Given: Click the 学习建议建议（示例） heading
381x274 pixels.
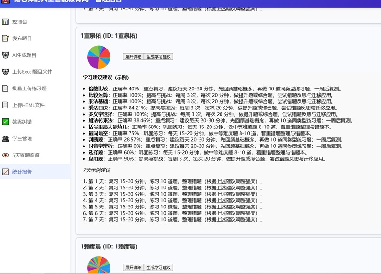Looking at the screenshot, I should tap(106, 78).
